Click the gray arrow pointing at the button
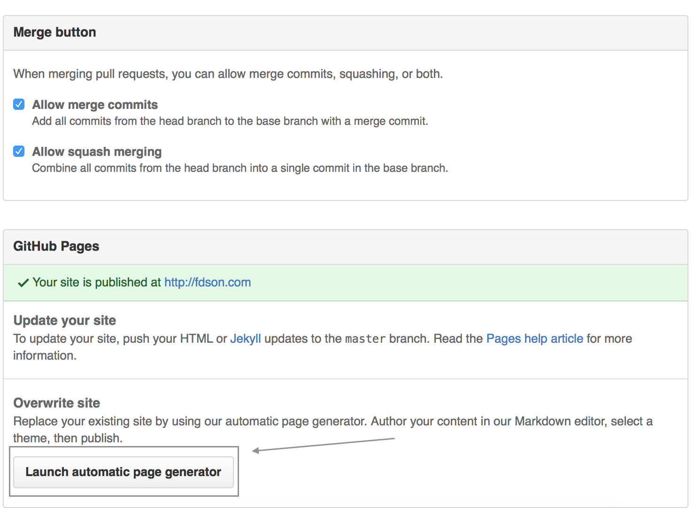 tap(323, 445)
